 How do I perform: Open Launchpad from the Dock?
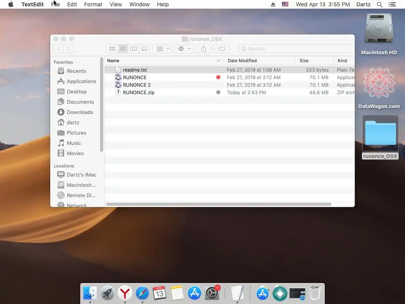point(108,293)
